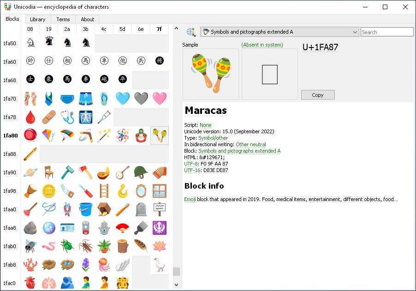
Task: Click in the Search field
Action: coord(386,31)
